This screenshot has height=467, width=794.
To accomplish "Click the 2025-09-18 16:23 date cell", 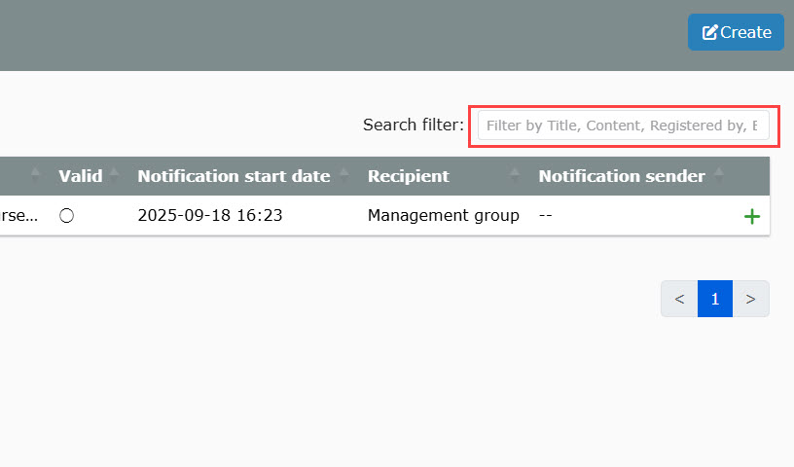I will click(x=210, y=215).
